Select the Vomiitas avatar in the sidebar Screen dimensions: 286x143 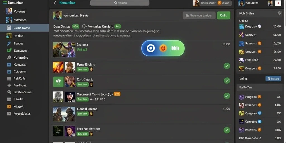pos(9,11)
